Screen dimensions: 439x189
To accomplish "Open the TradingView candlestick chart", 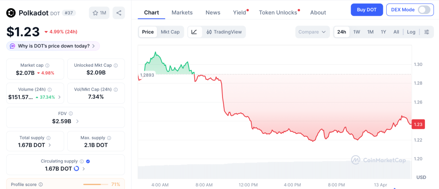I will [224, 32].
